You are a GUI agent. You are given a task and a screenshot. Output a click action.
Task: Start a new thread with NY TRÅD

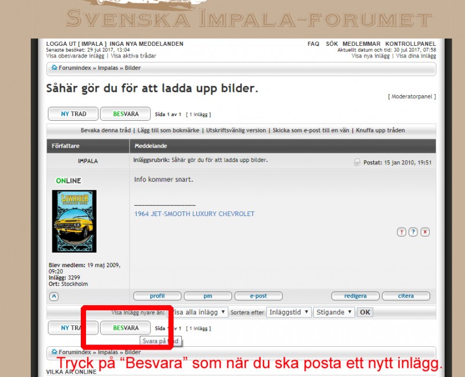coord(73,114)
